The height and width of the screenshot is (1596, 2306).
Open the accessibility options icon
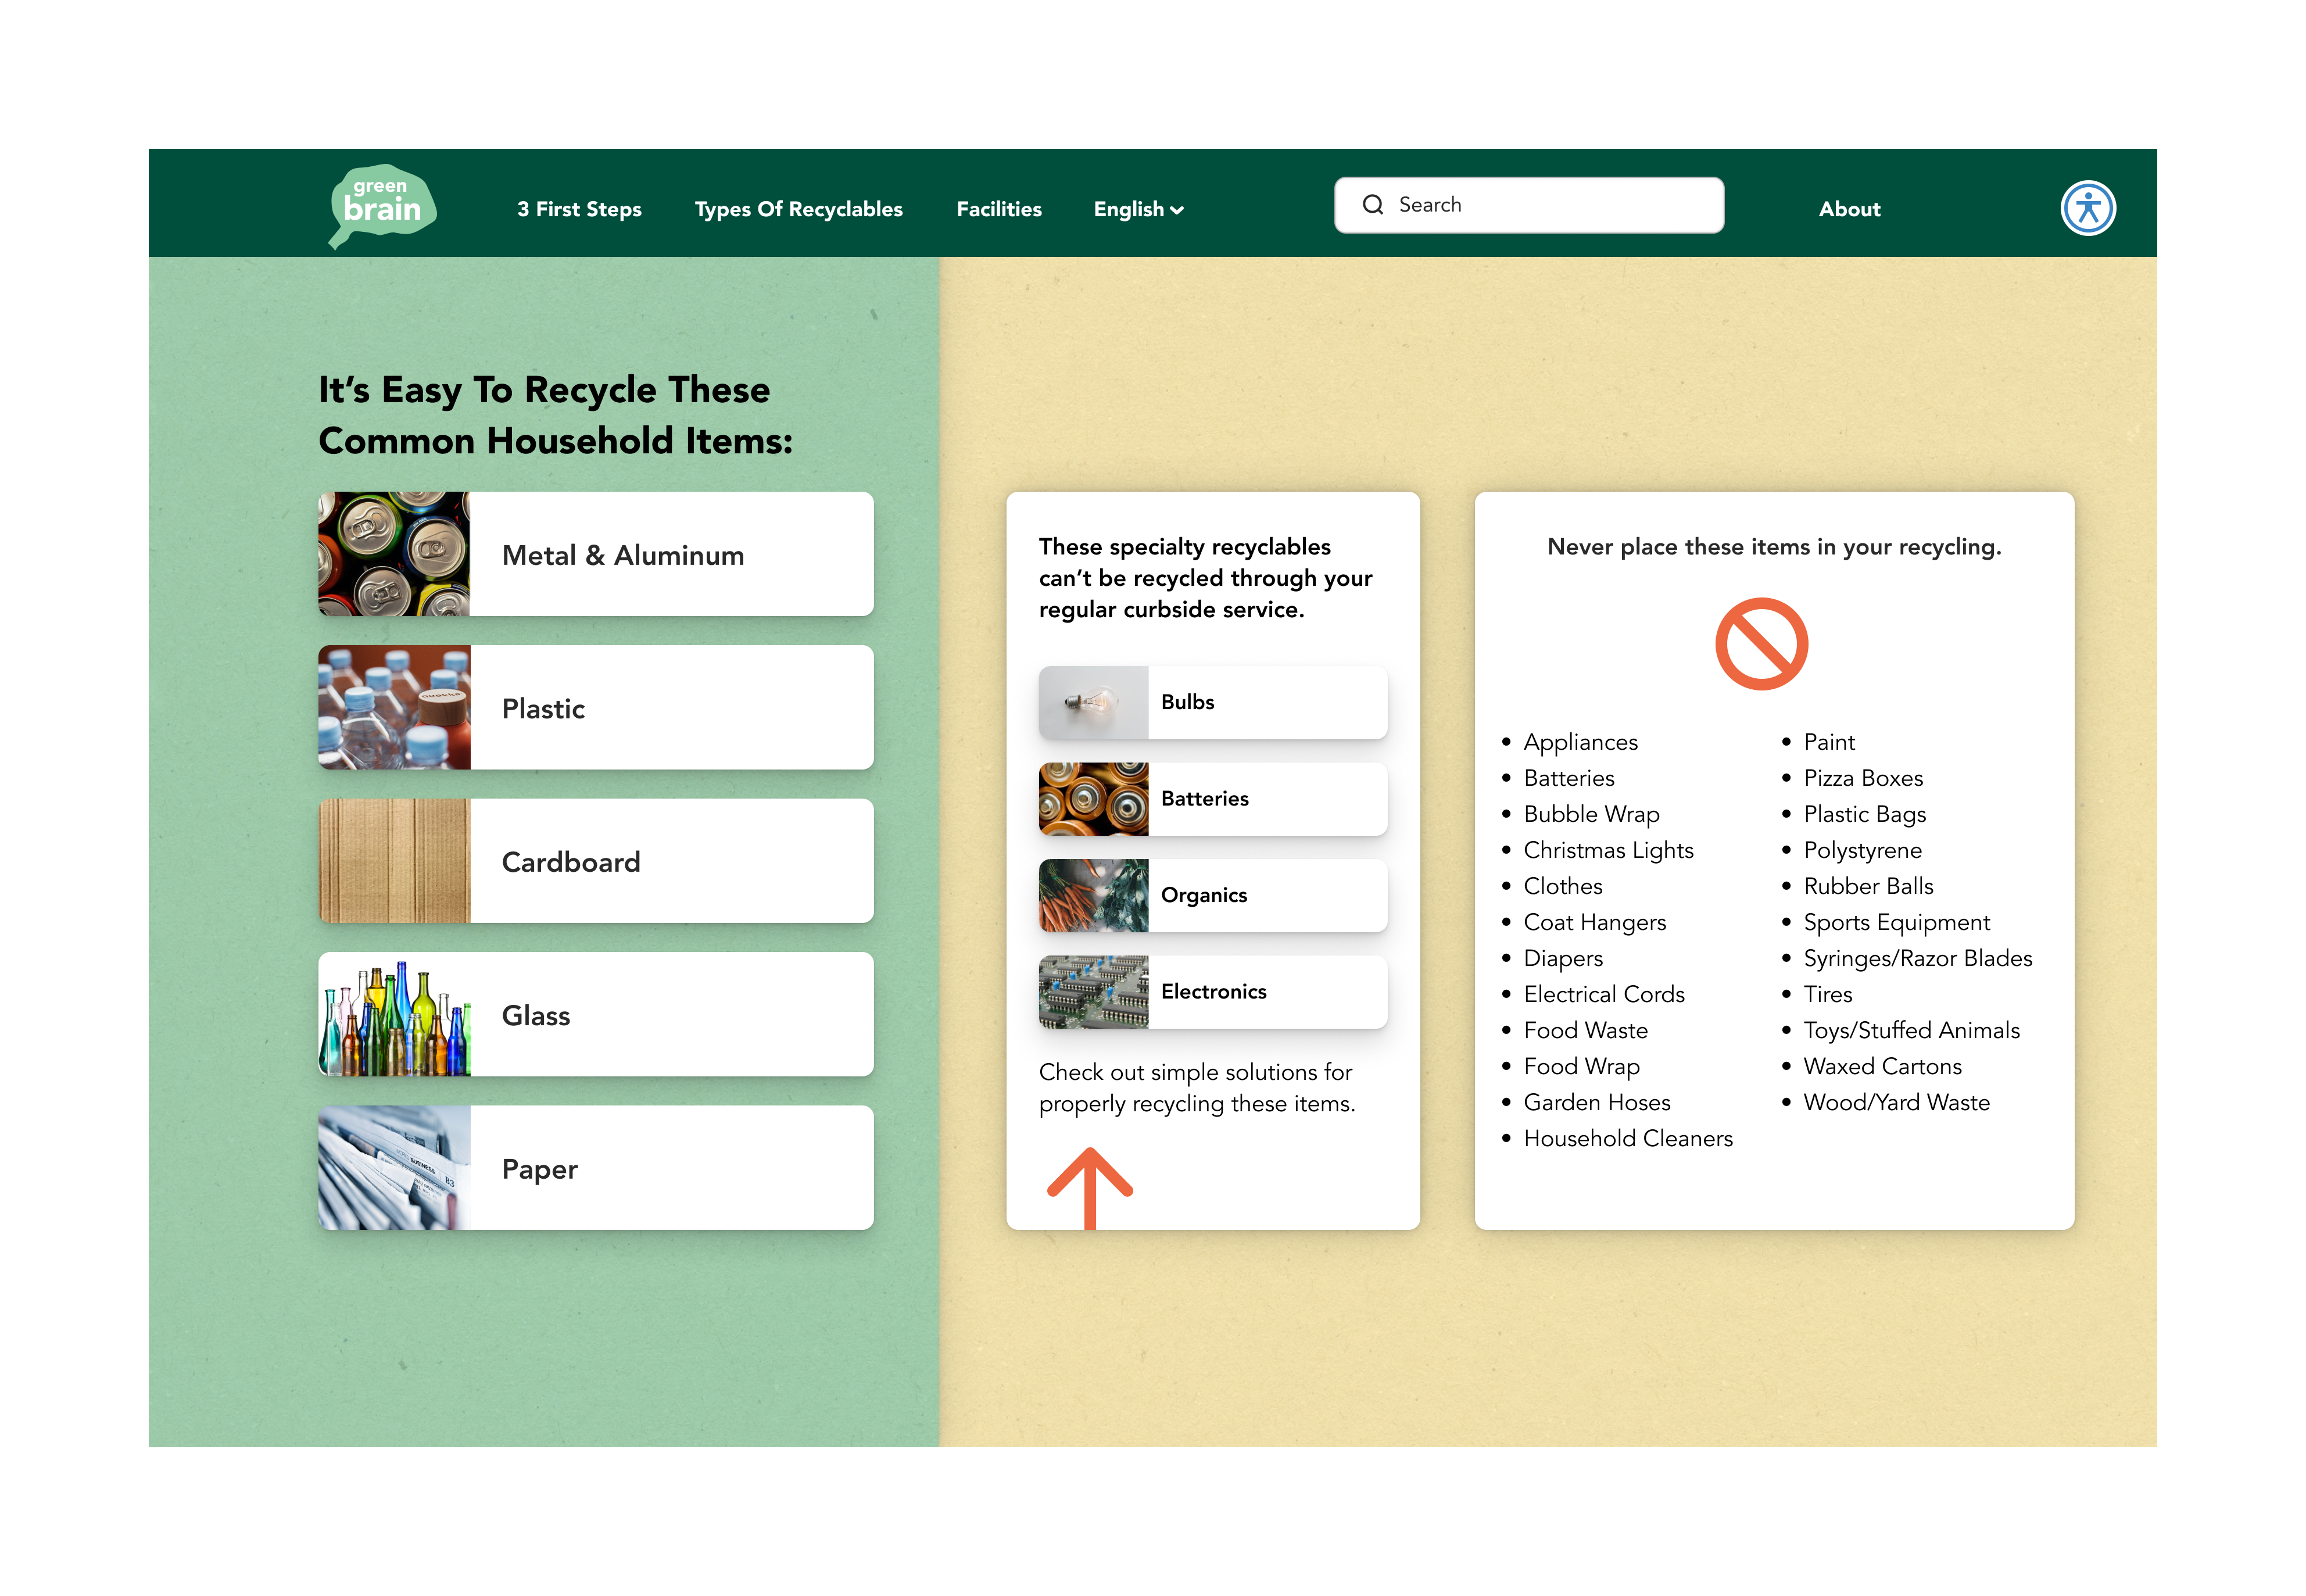(x=2087, y=208)
